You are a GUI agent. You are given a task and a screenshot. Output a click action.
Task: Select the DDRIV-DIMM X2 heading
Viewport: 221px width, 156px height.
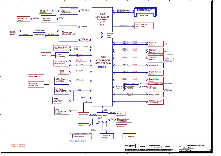point(145,9)
